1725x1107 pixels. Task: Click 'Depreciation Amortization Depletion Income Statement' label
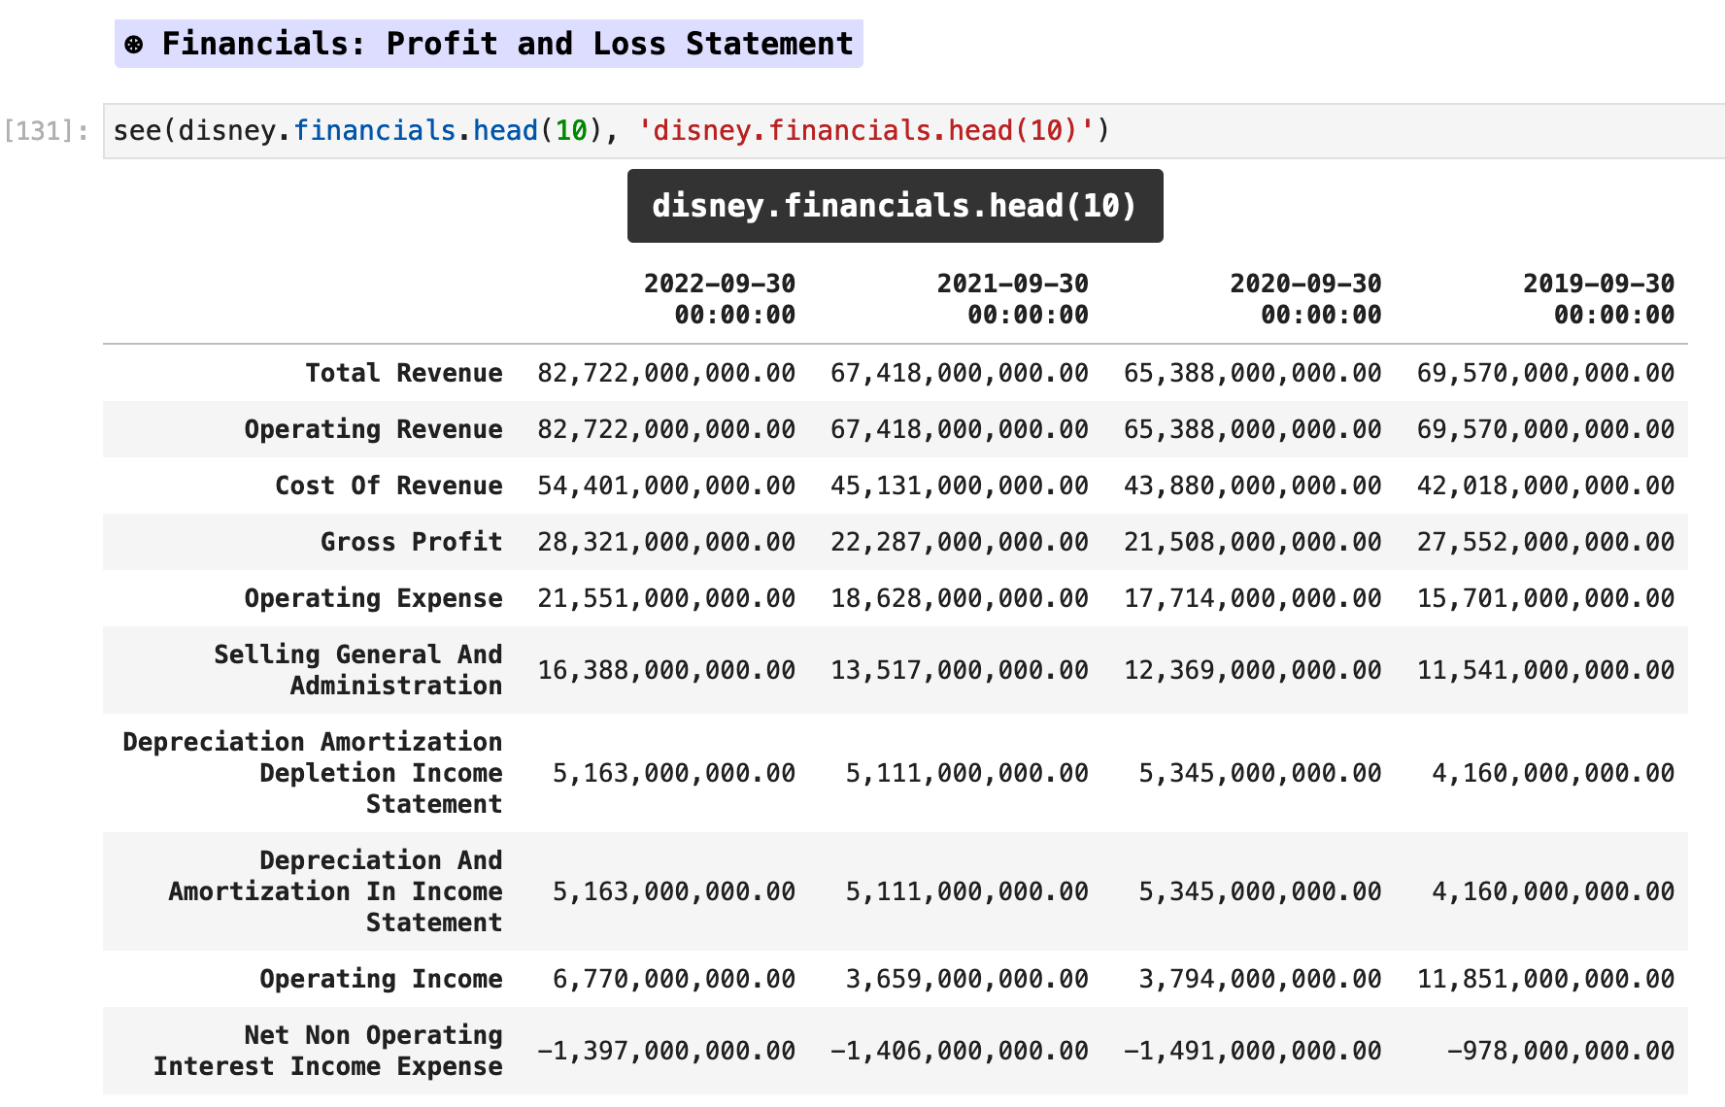(313, 773)
